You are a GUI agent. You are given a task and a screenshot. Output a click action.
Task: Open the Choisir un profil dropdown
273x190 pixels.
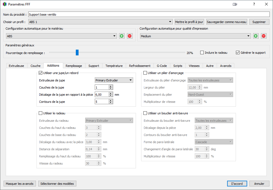pyautogui.click(x=101, y=22)
